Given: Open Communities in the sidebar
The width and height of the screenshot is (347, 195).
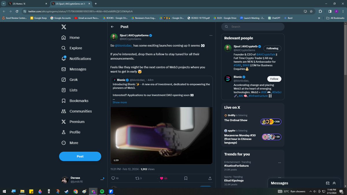Looking at the screenshot, I should pos(77,111).
